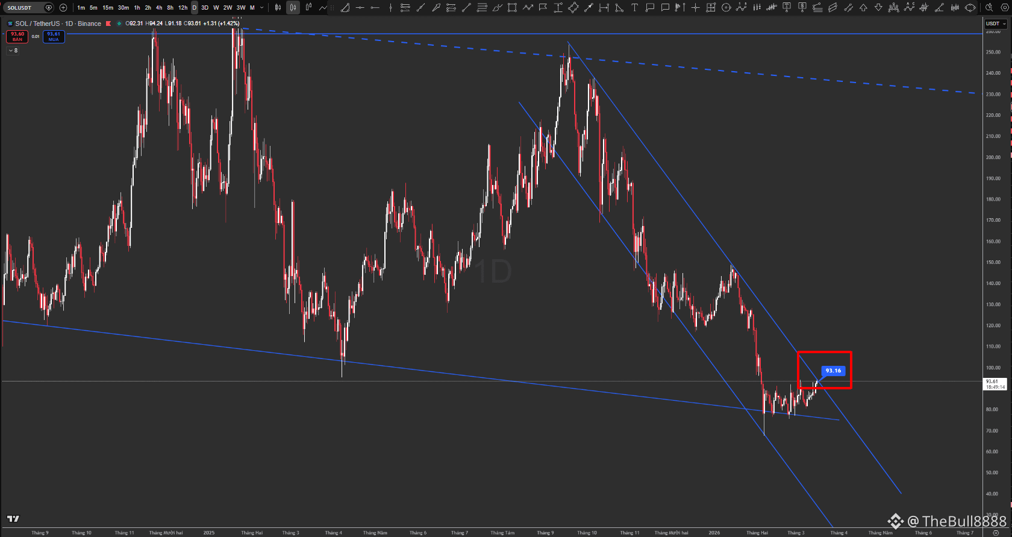Toggle the active candlestick chart style
This screenshot has width=1012, height=537.
(293, 8)
